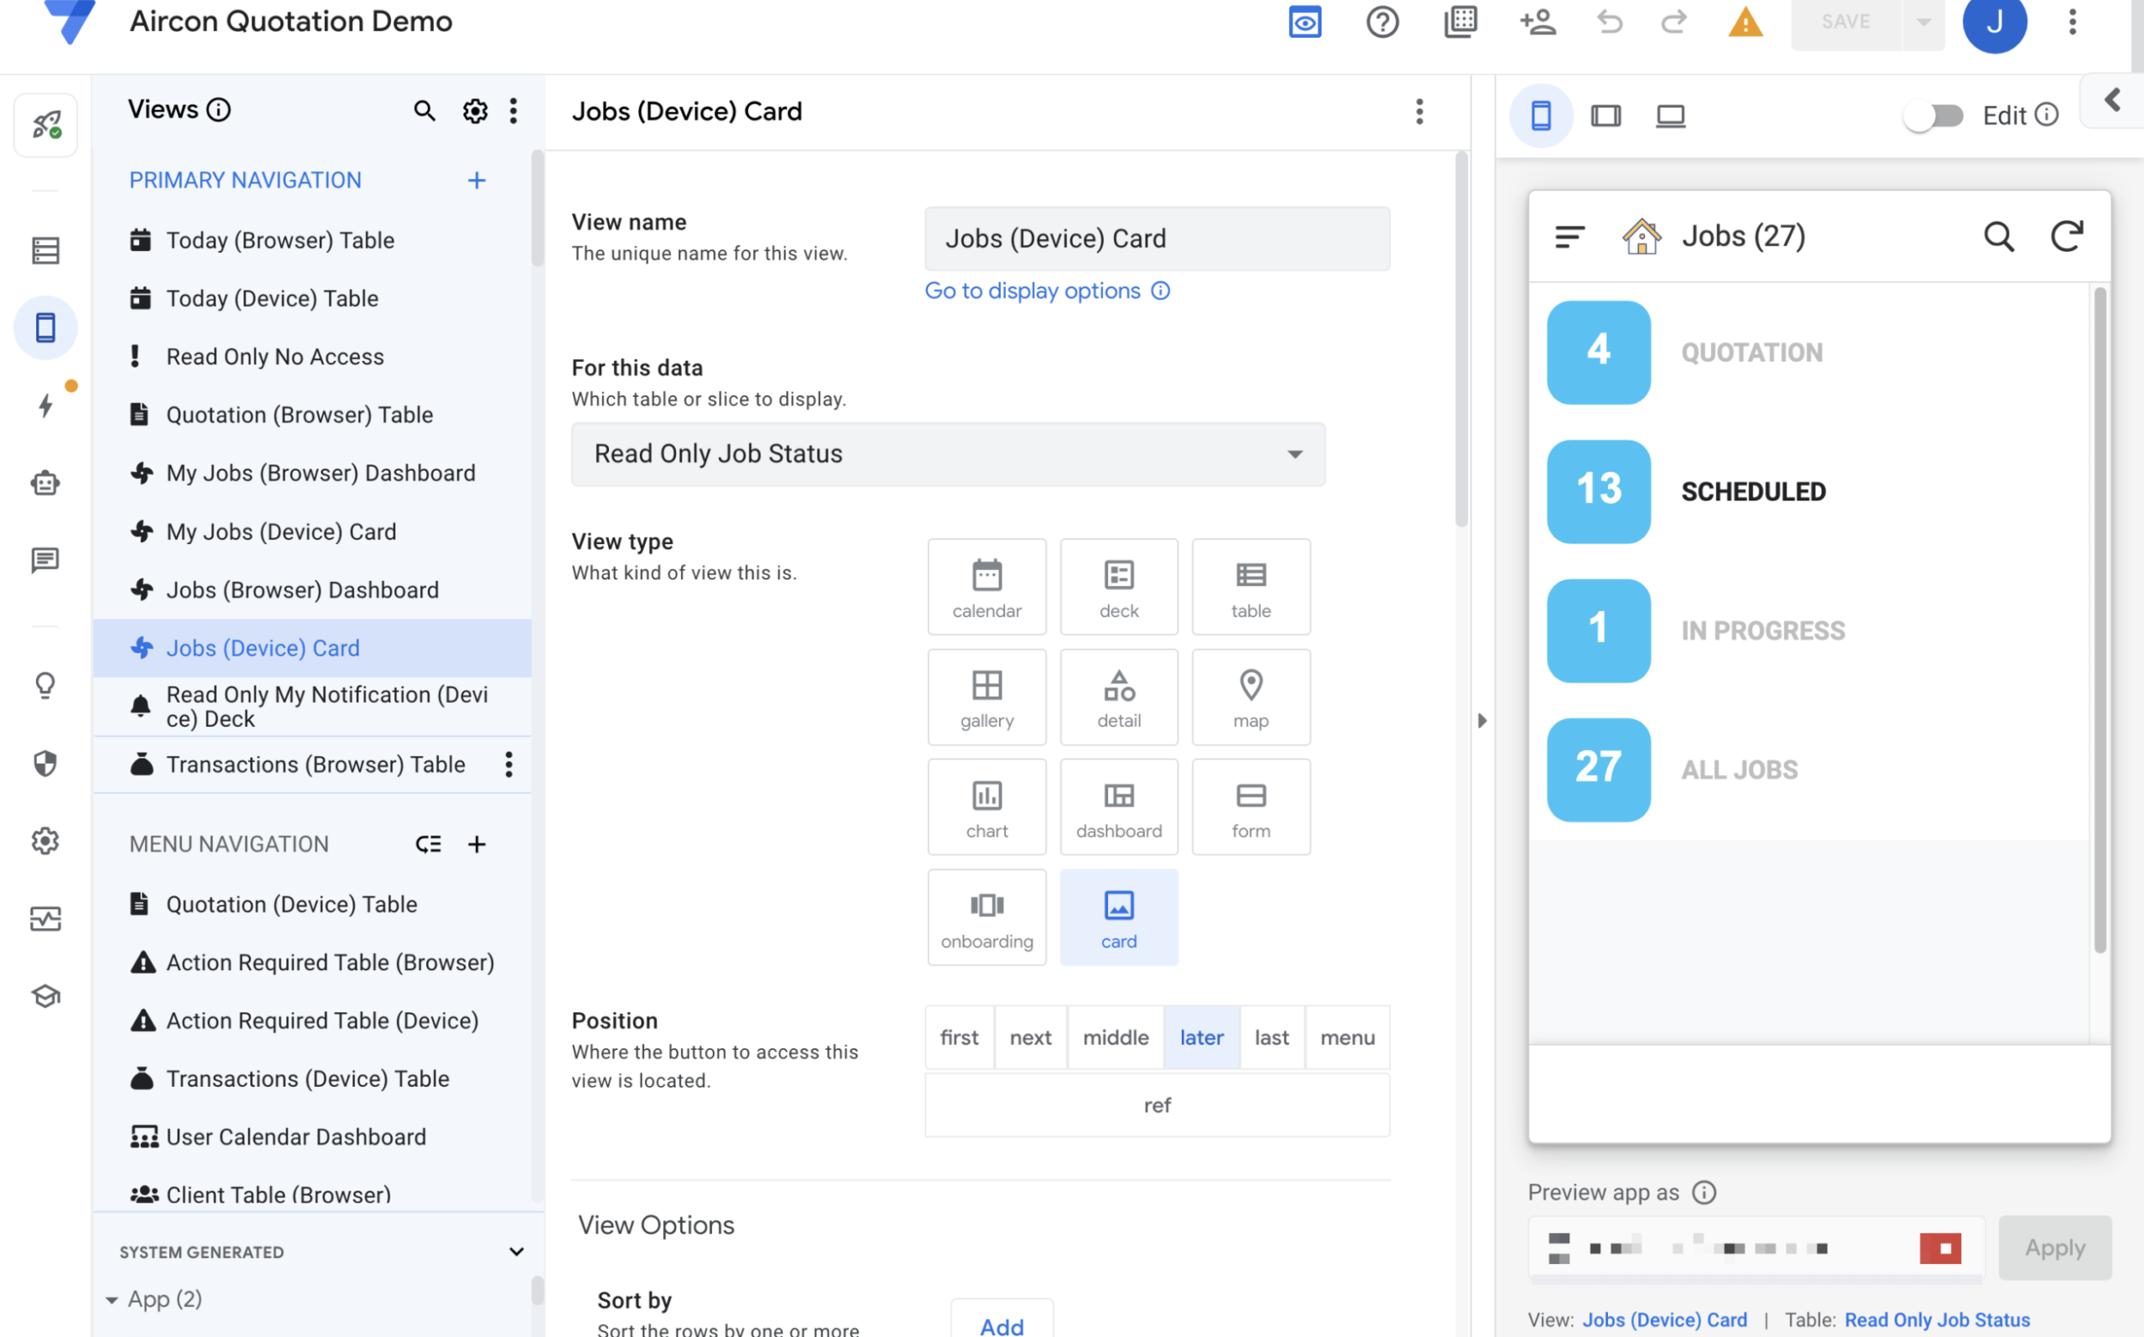
Task: Select gallery view type
Action: (x=986, y=697)
